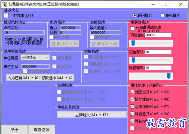
Task: Enable 建造个数无上限(Alt + F6) checkbox
Action: [59, 99]
